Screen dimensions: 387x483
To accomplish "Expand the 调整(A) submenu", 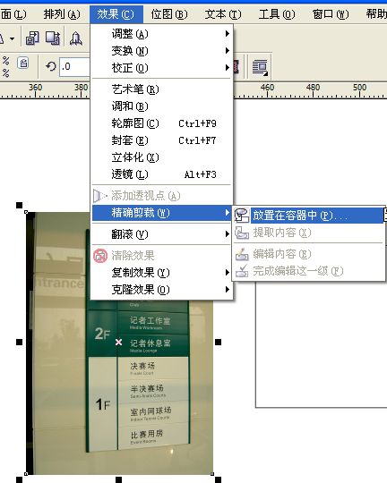I will 162,34.
